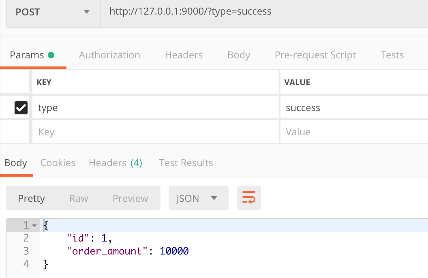Open the Pre-request Script tab

[x=315, y=55]
